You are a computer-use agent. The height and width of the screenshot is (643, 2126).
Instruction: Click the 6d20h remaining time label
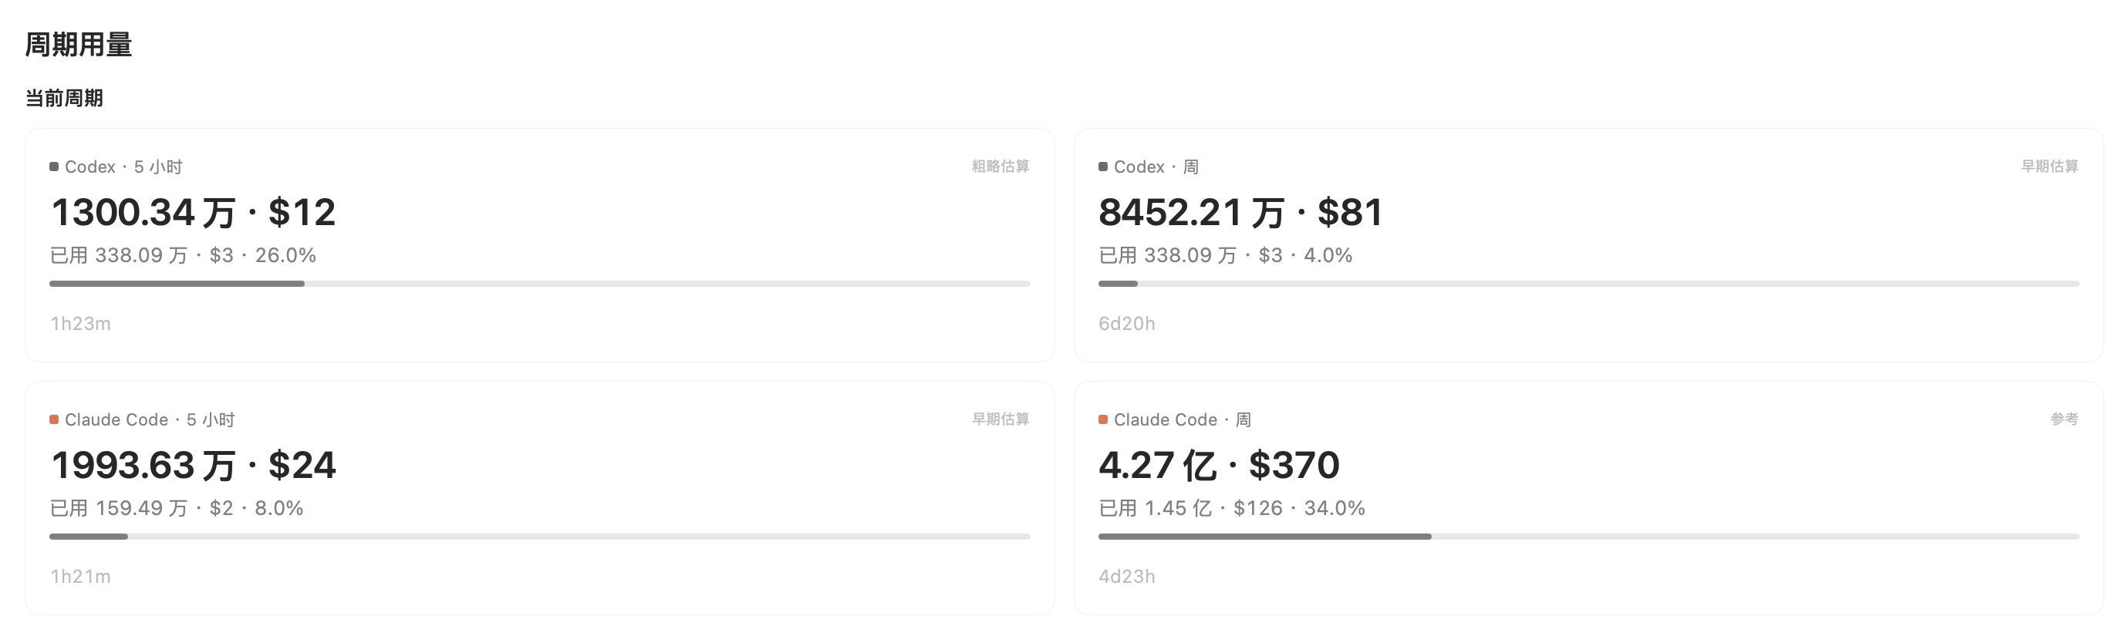(x=1127, y=324)
